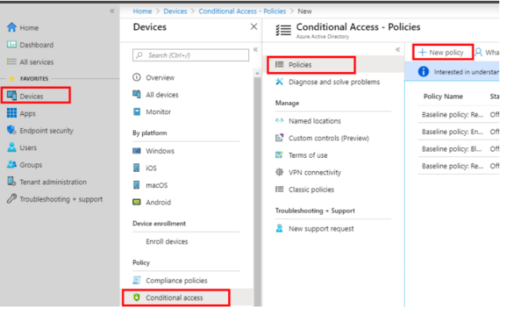
Task: Collapse the Conditional Access menu chevron
Action: tap(397, 49)
